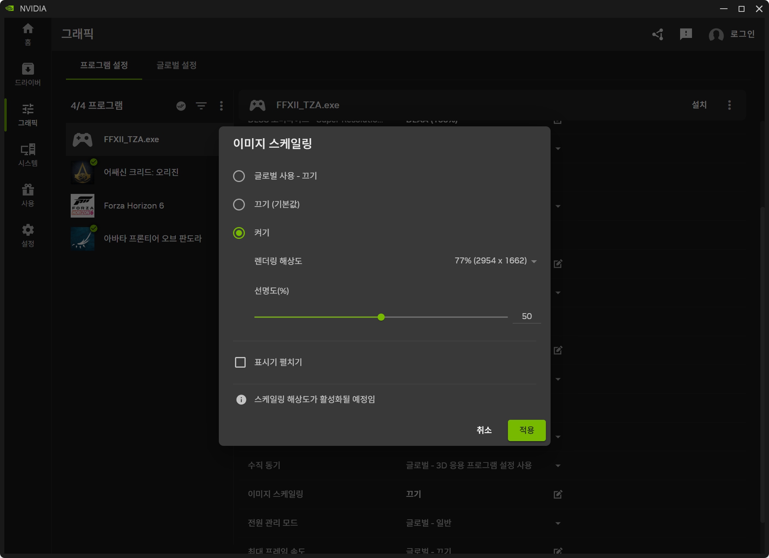
Task: Click the 4/4 프로그램 heading
Action: click(x=97, y=106)
